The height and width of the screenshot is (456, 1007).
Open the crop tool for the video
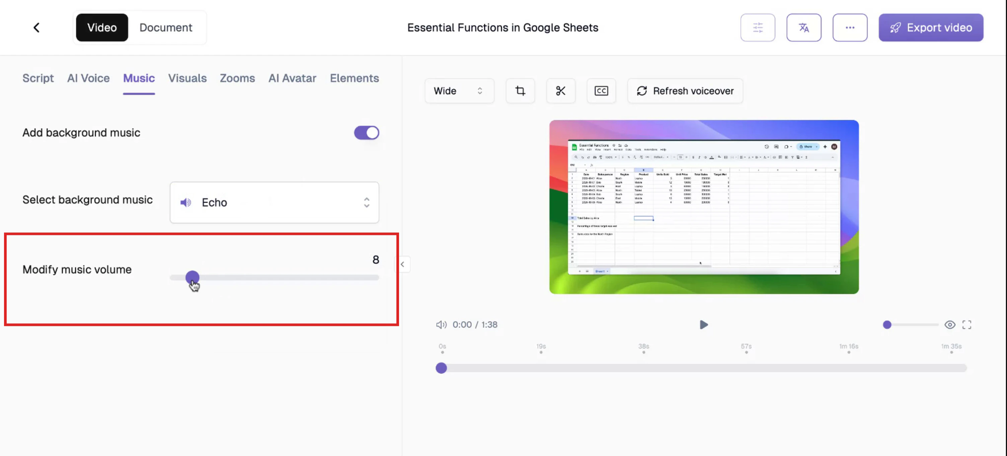click(x=520, y=91)
